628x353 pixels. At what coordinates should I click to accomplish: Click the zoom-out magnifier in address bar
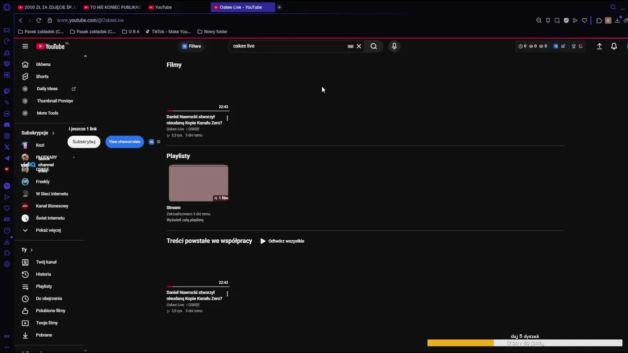coord(539,20)
